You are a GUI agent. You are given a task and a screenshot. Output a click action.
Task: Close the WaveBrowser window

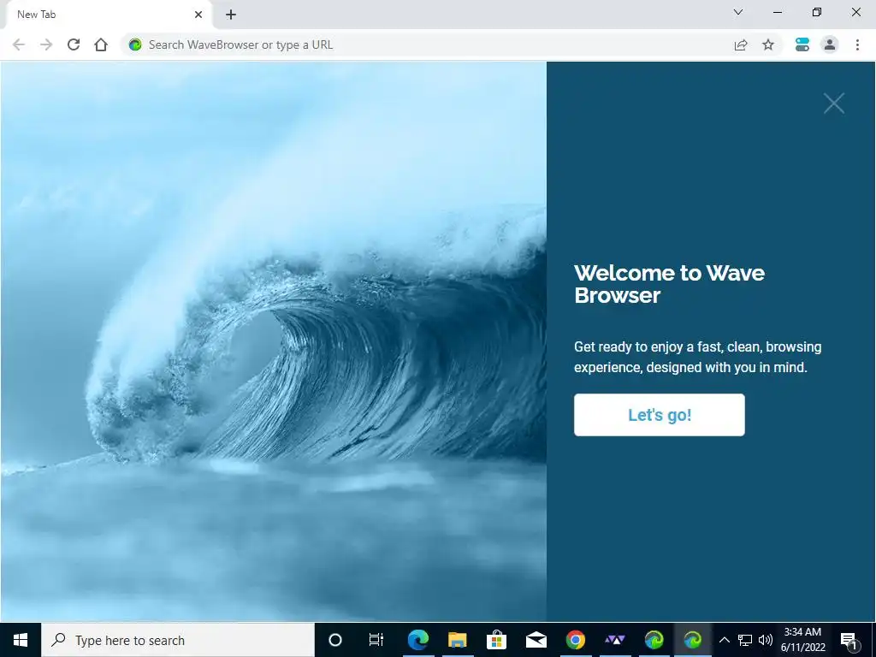855,12
